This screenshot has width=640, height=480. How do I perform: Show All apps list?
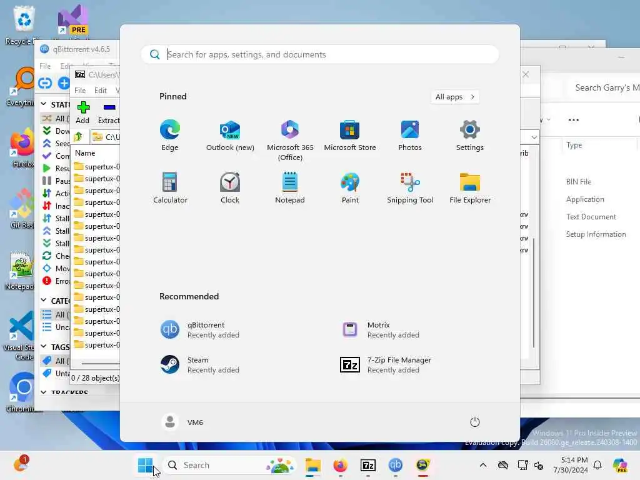[x=455, y=97]
